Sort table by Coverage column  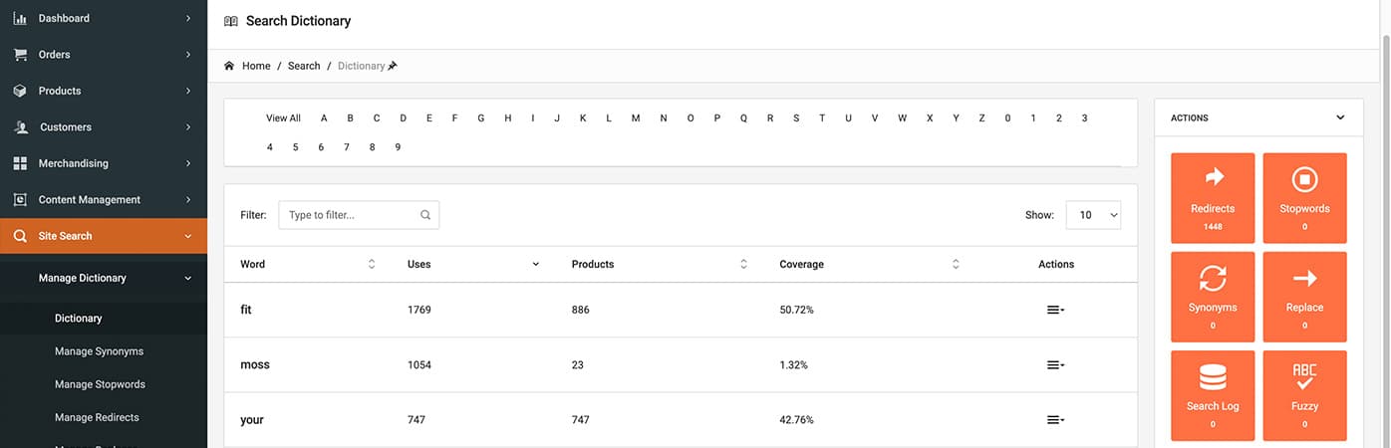(956, 264)
